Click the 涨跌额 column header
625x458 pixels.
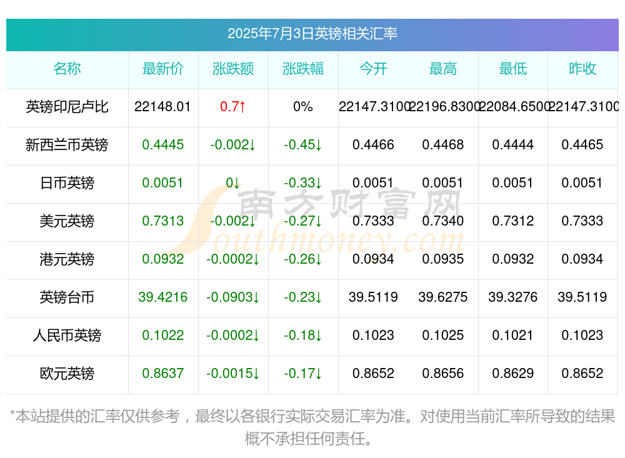click(232, 69)
